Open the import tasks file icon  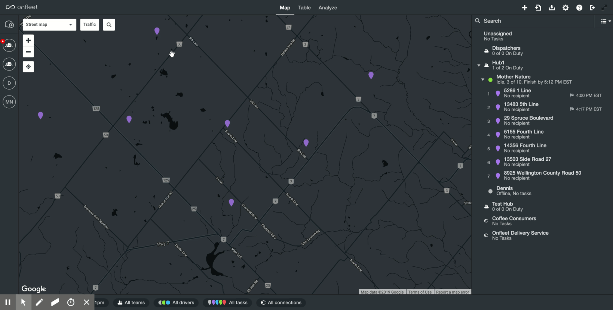[x=538, y=8]
